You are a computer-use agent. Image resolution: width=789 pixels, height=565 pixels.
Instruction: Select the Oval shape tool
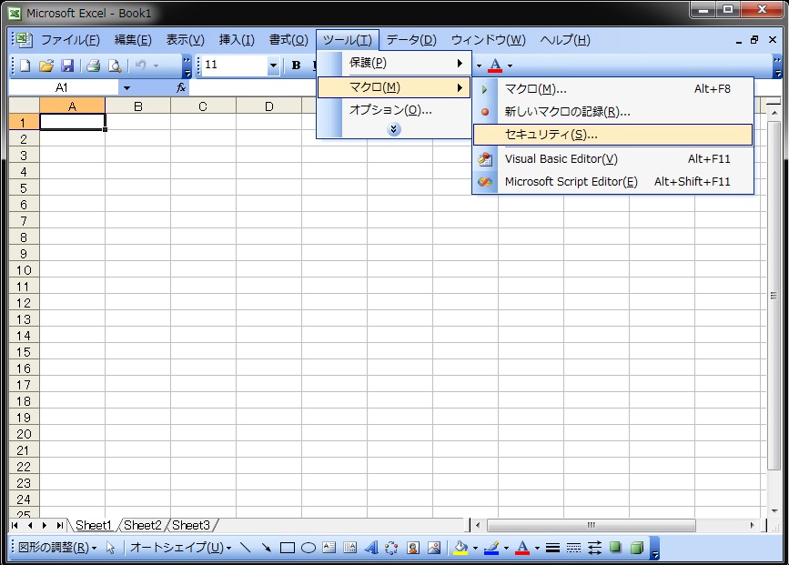[308, 548]
